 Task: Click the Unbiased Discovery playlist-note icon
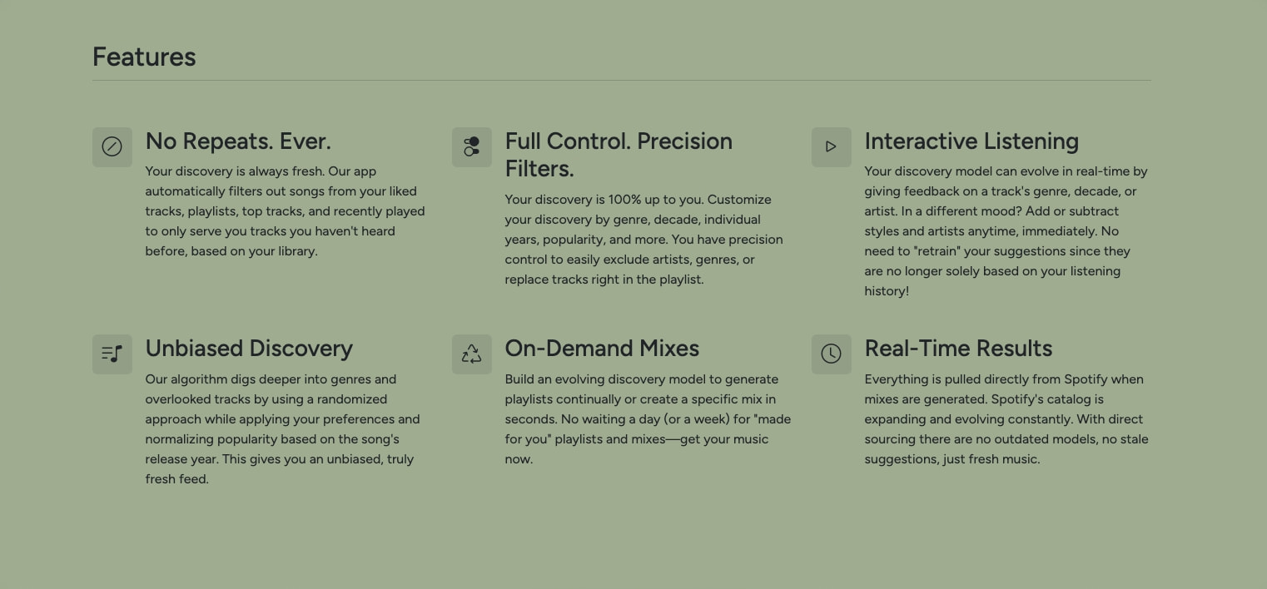pyautogui.click(x=112, y=354)
